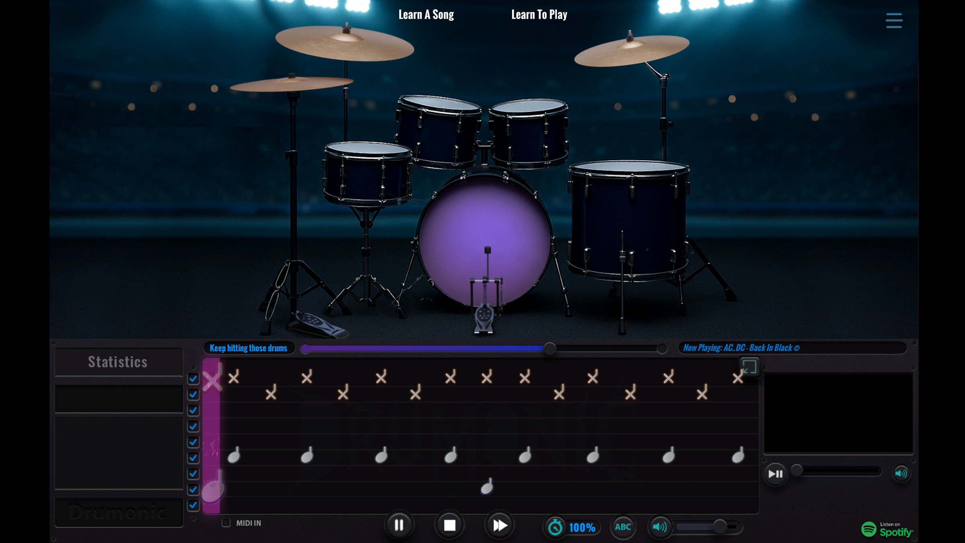Open the tempo stopwatch control showing 100%
Image resolution: width=965 pixels, height=543 pixels.
[x=556, y=527]
